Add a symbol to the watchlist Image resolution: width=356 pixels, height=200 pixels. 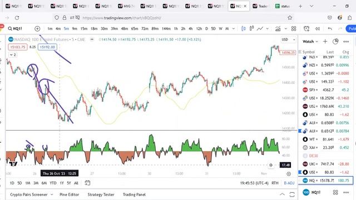pyautogui.click(x=325, y=41)
